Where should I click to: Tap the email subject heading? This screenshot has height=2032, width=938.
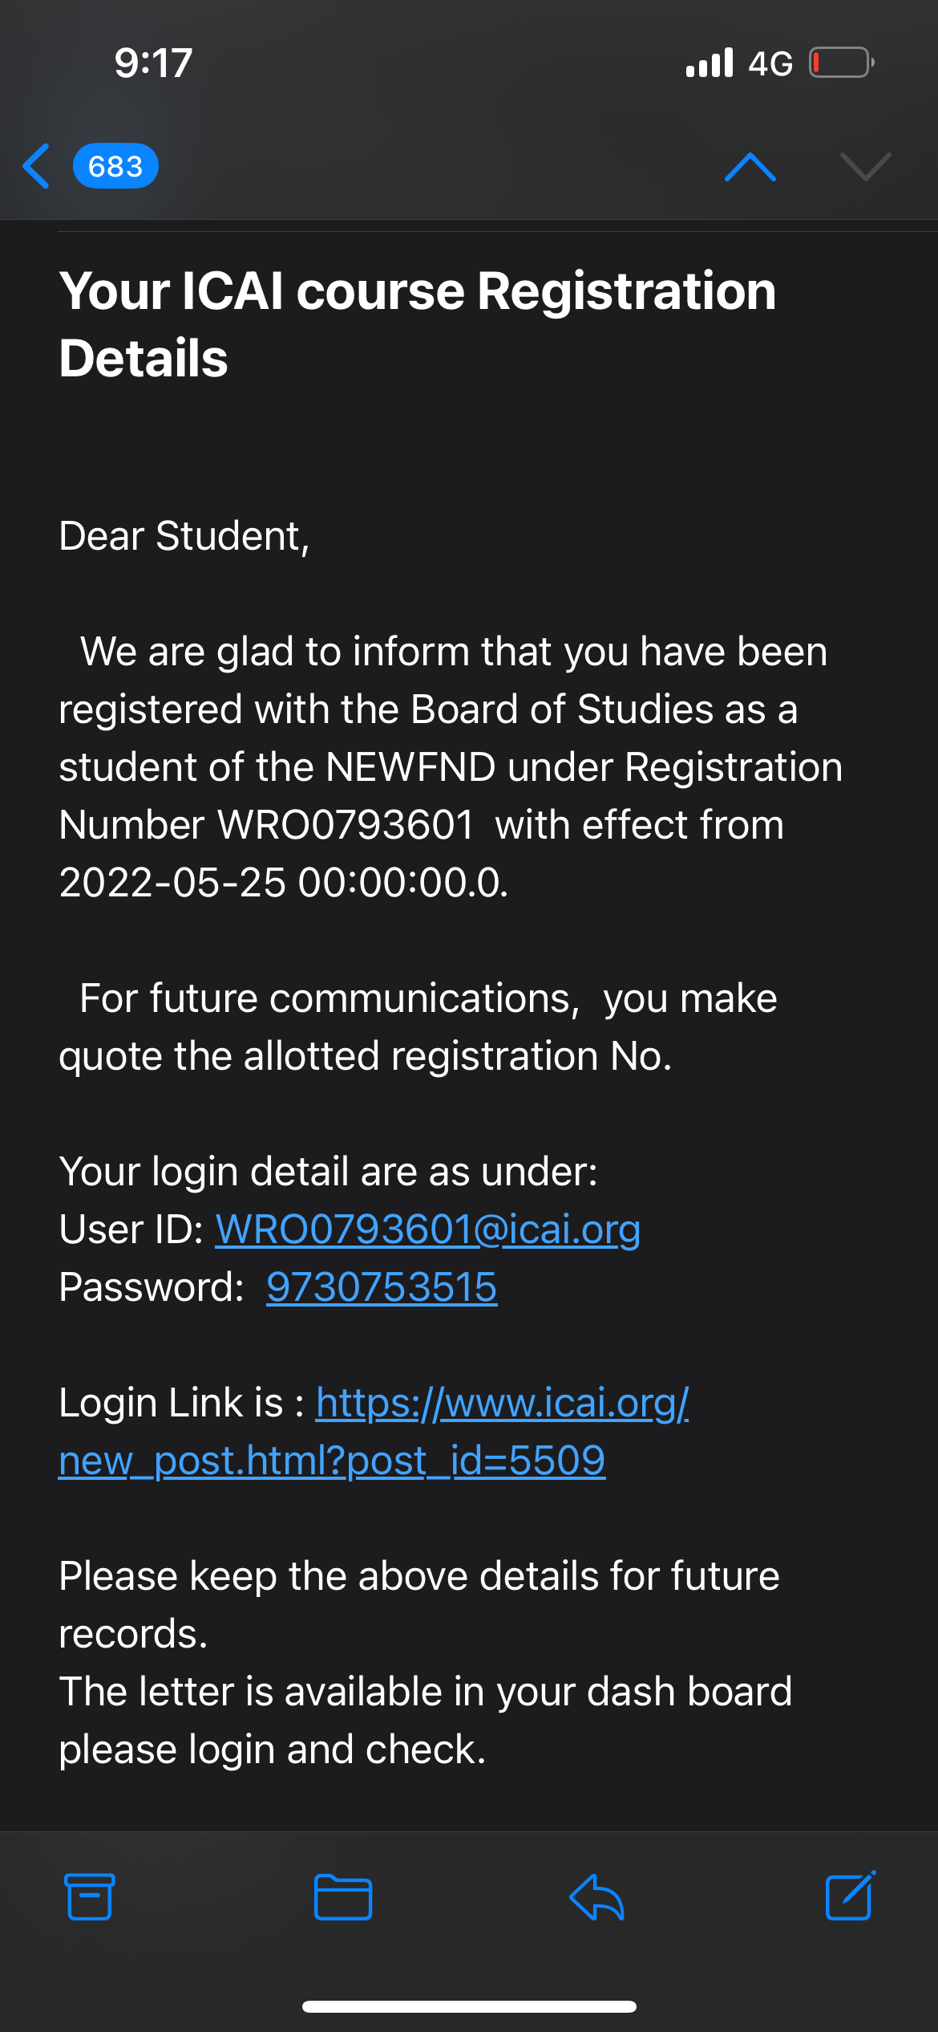click(x=417, y=323)
